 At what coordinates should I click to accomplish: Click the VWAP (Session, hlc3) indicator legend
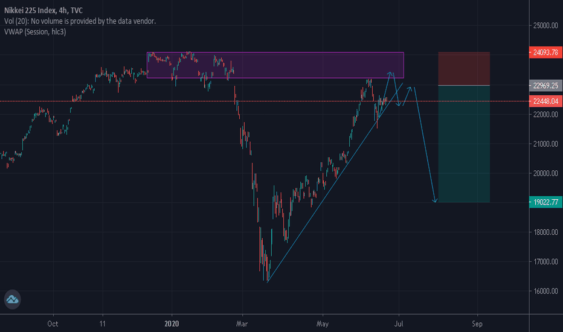coord(35,32)
